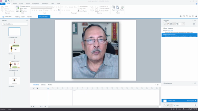This screenshot has height=111, width=198.
Task: Switch to the DESIGN ribbon tab
Action: [28, 4]
